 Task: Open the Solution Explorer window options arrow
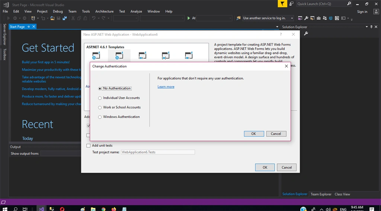(366, 27)
